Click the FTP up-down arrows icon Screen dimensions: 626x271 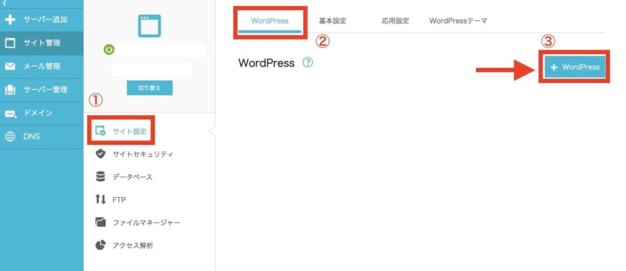pos(101,199)
